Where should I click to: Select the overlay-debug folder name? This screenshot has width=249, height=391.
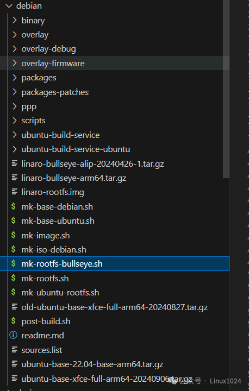49,49
